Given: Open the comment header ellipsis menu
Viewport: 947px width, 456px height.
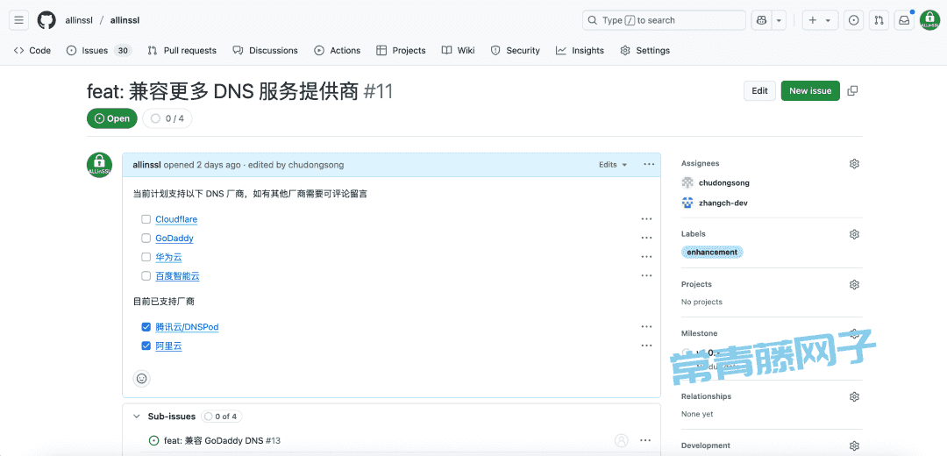Looking at the screenshot, I should coord(649,164).
